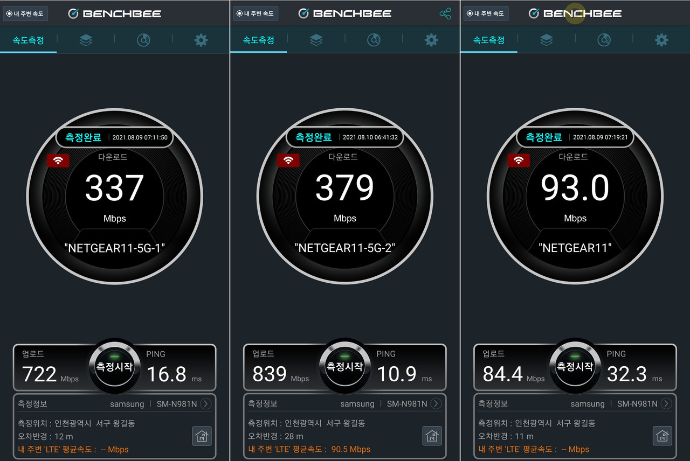
Task: Tap the 337 download speed value
Action: point(115,188)
